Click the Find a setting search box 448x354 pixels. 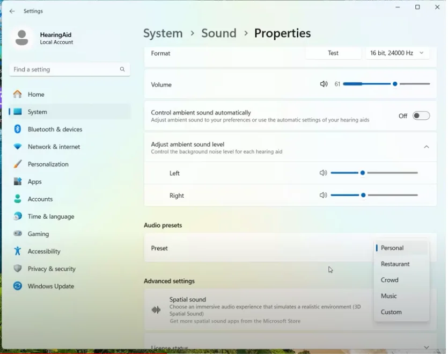click(x=70, y=69)
